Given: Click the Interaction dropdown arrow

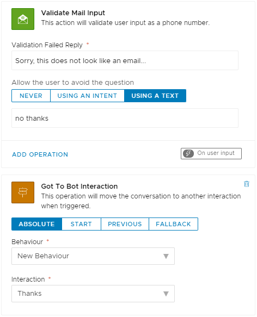Looking at the screenshot, I should click(166, 294).
